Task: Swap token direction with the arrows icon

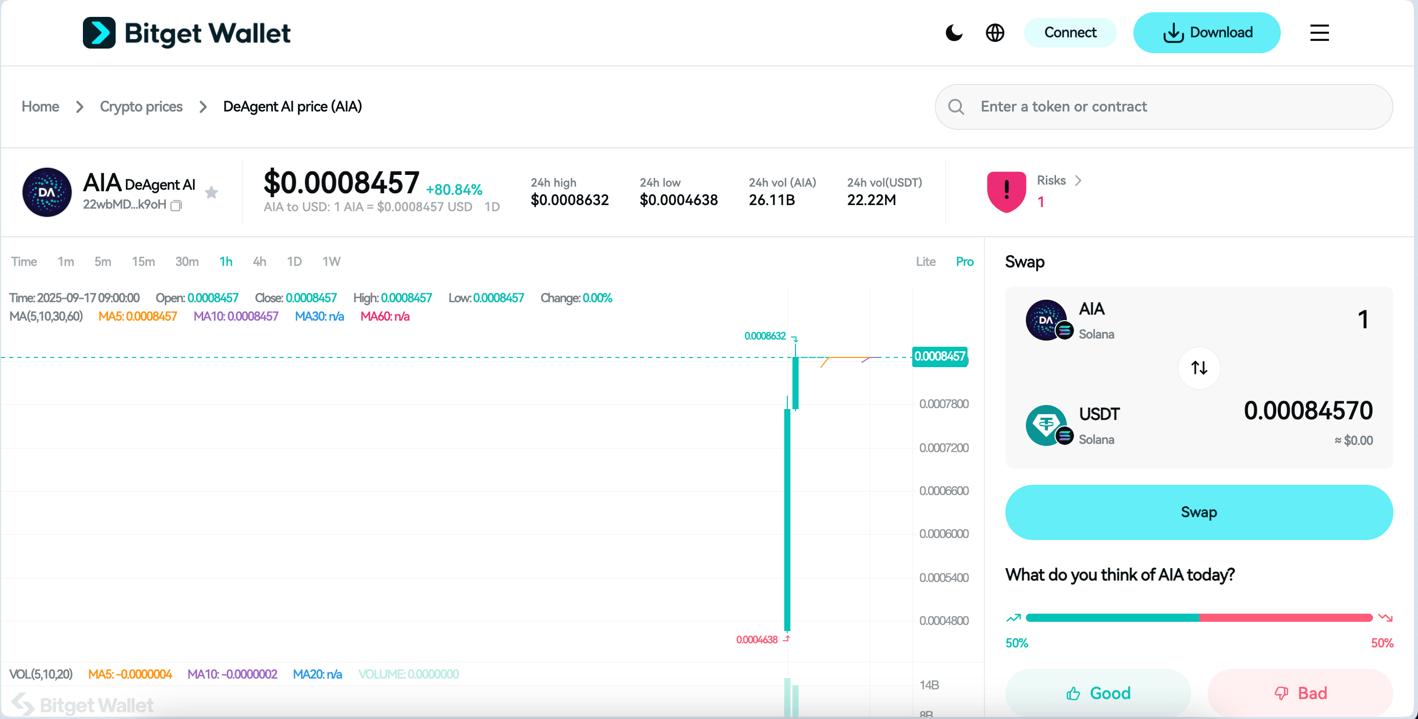Action: pyautogui.click(x=1199, y=368)
